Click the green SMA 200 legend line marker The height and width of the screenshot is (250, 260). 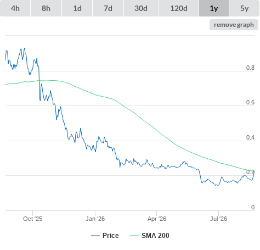tap(134, 236)
